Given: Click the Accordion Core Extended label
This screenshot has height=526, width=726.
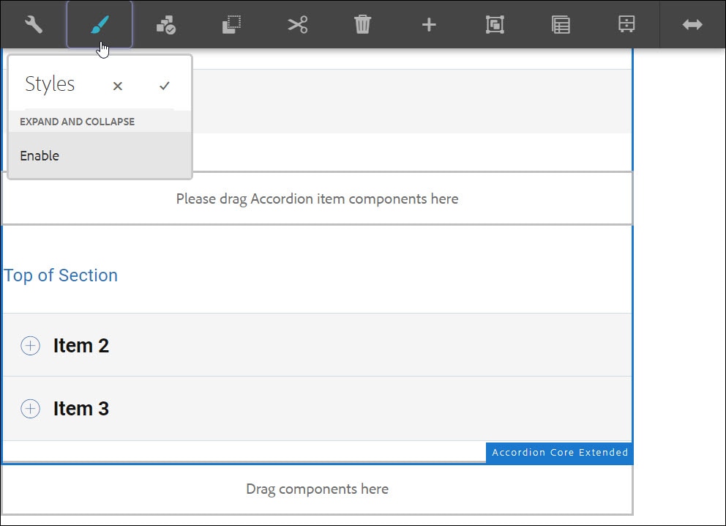Looking at the screenshot, I should point(559,452).
